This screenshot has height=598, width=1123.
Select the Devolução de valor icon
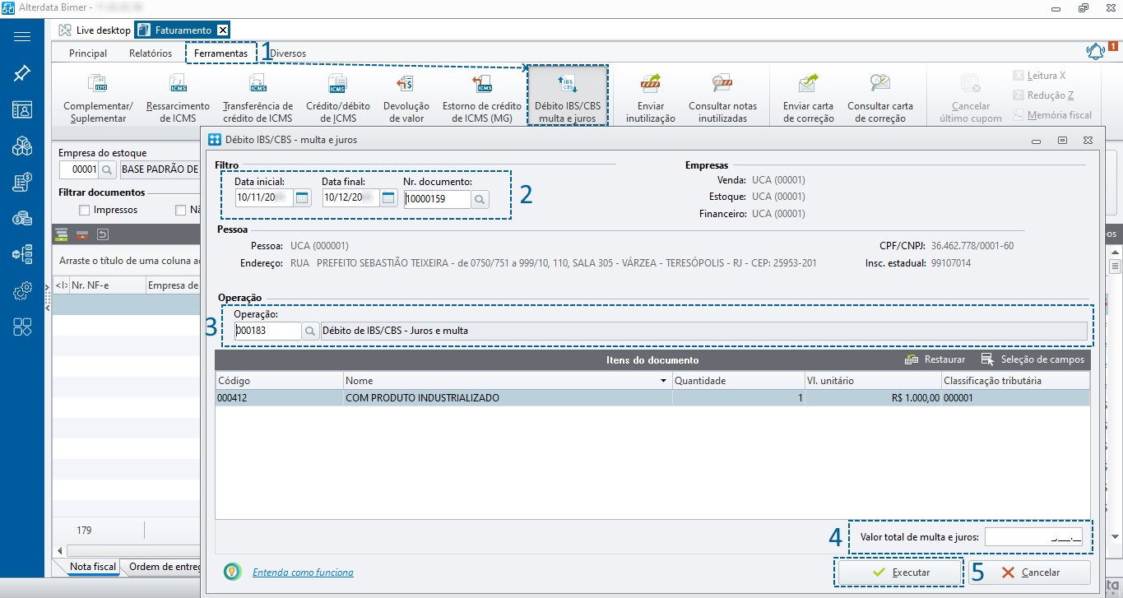(x=406, y=97)
